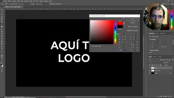The width and height of the screenshot is (174, 98).
Task: Switch to the Bibliotecas tab
Action: (163, 33)
